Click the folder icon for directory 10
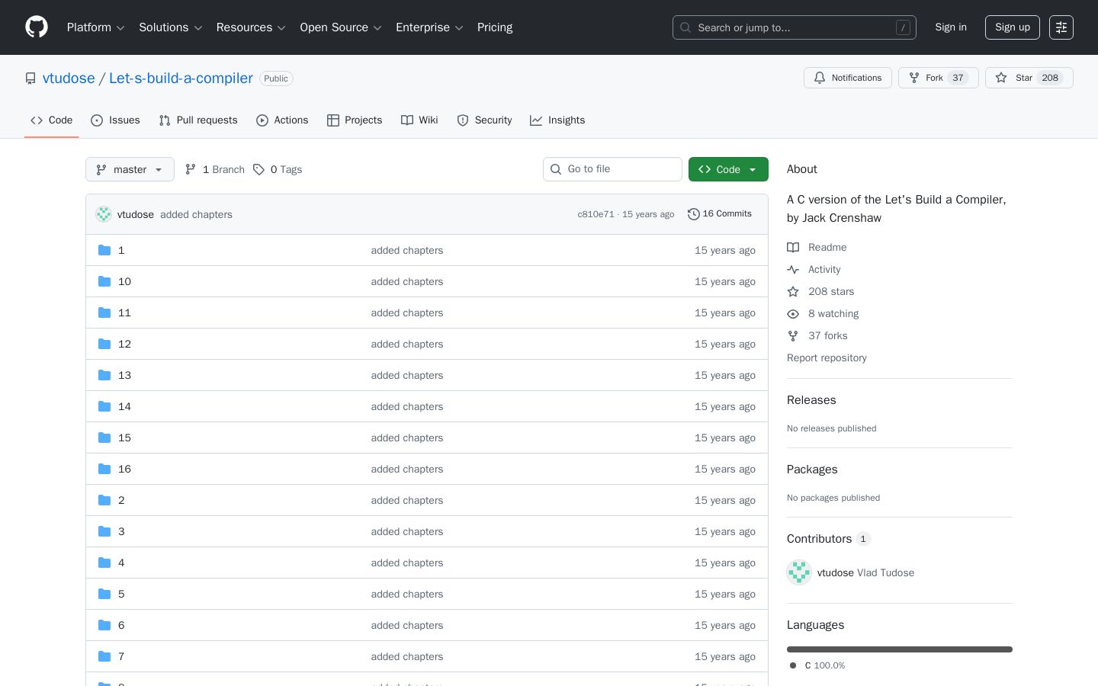This screenshot has width=1098, height=686. pos(104,281)
